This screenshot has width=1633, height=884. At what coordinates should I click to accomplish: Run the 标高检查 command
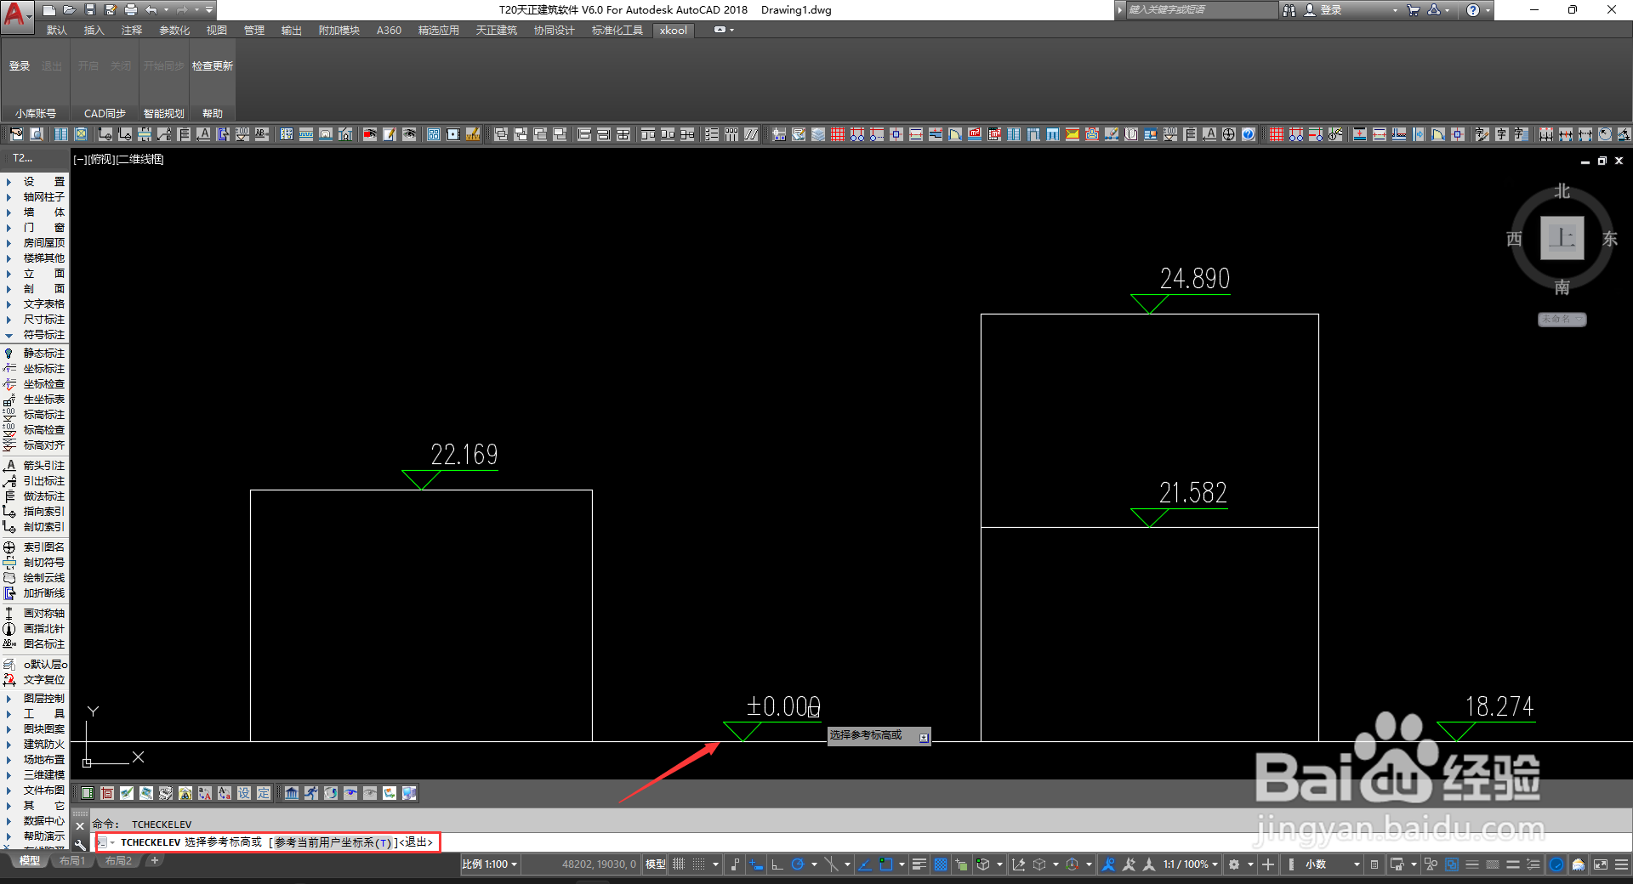pyautogui.click(x=34, y=430)
